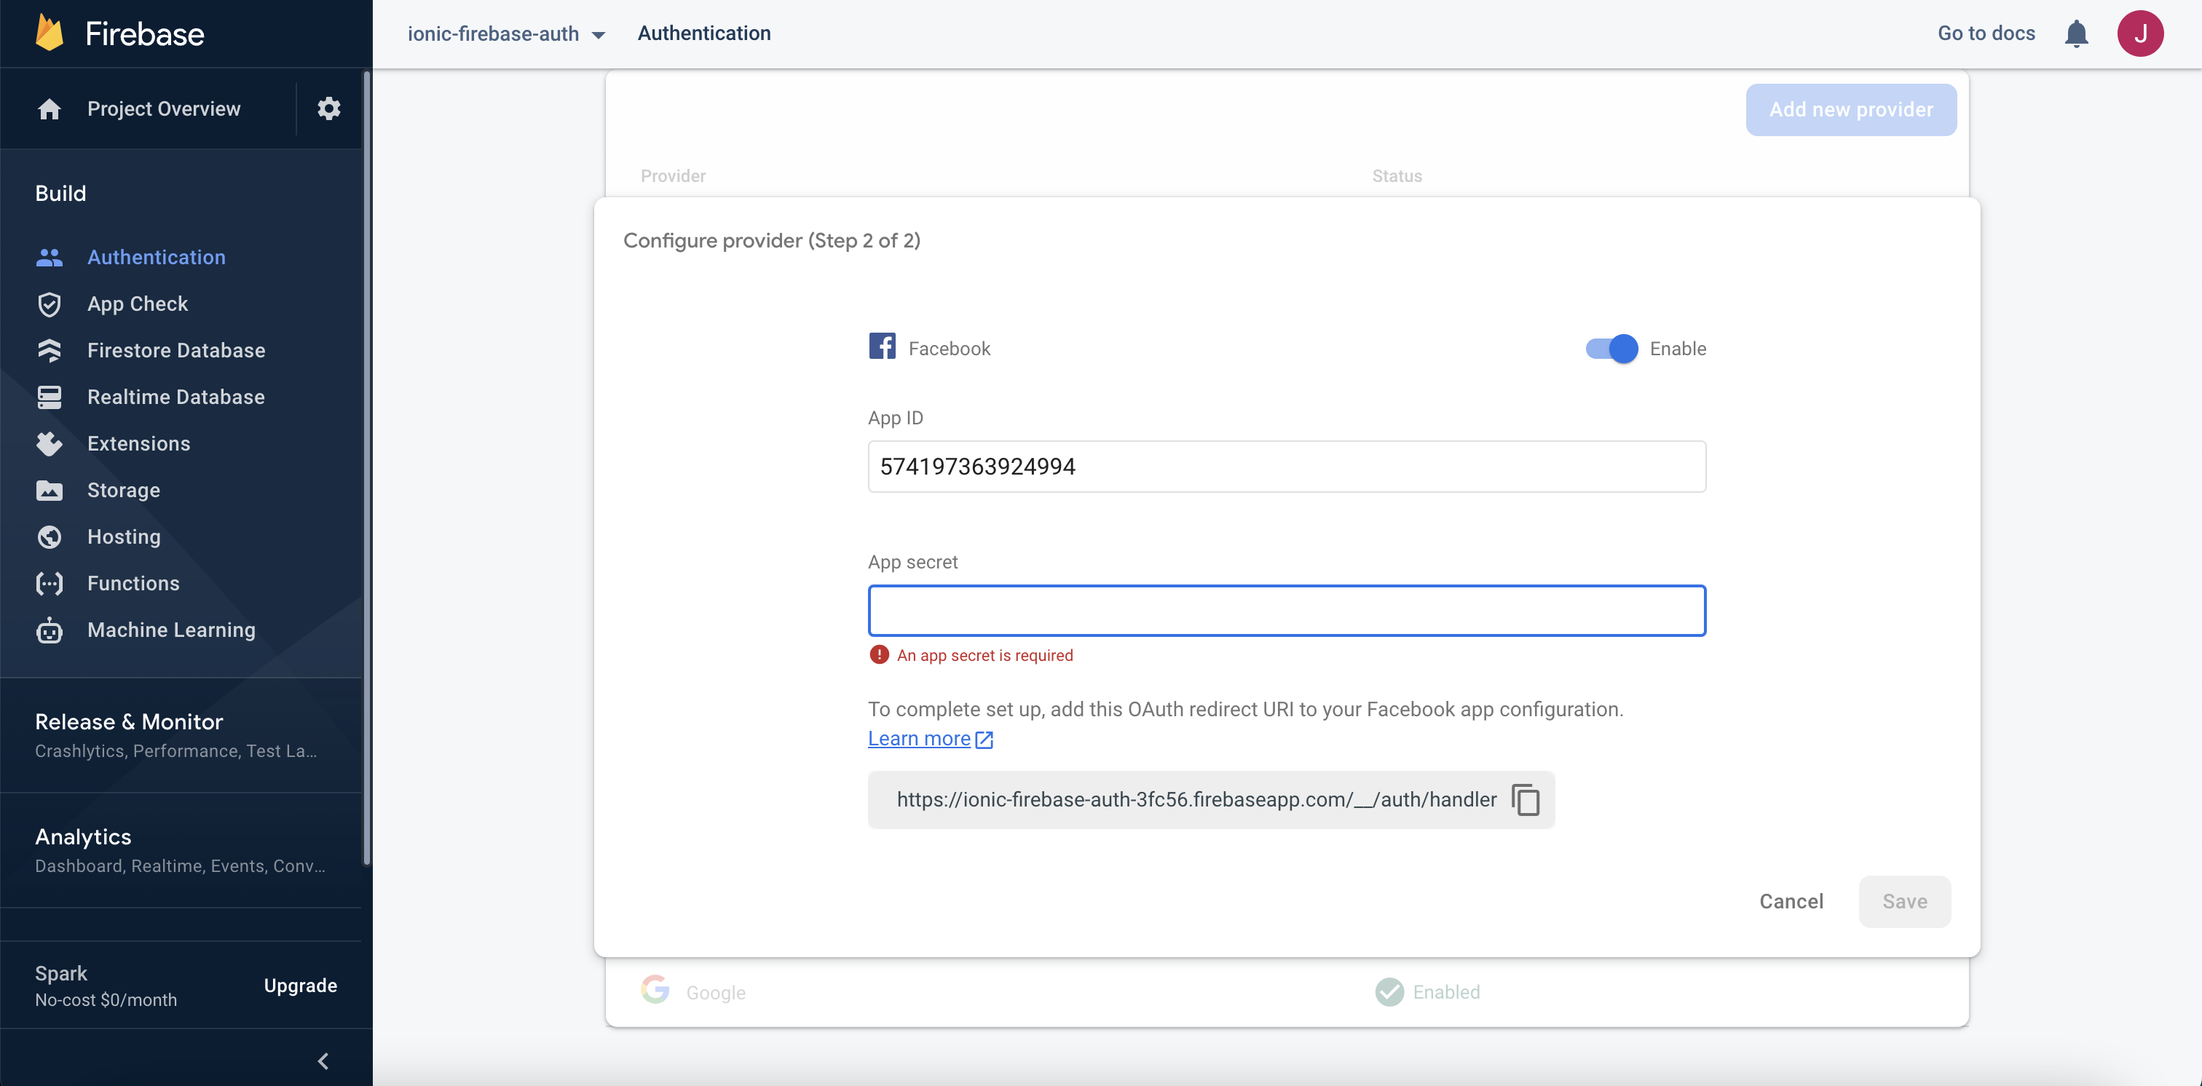Click the Spark No-cost plan label

tap(106, 986)
